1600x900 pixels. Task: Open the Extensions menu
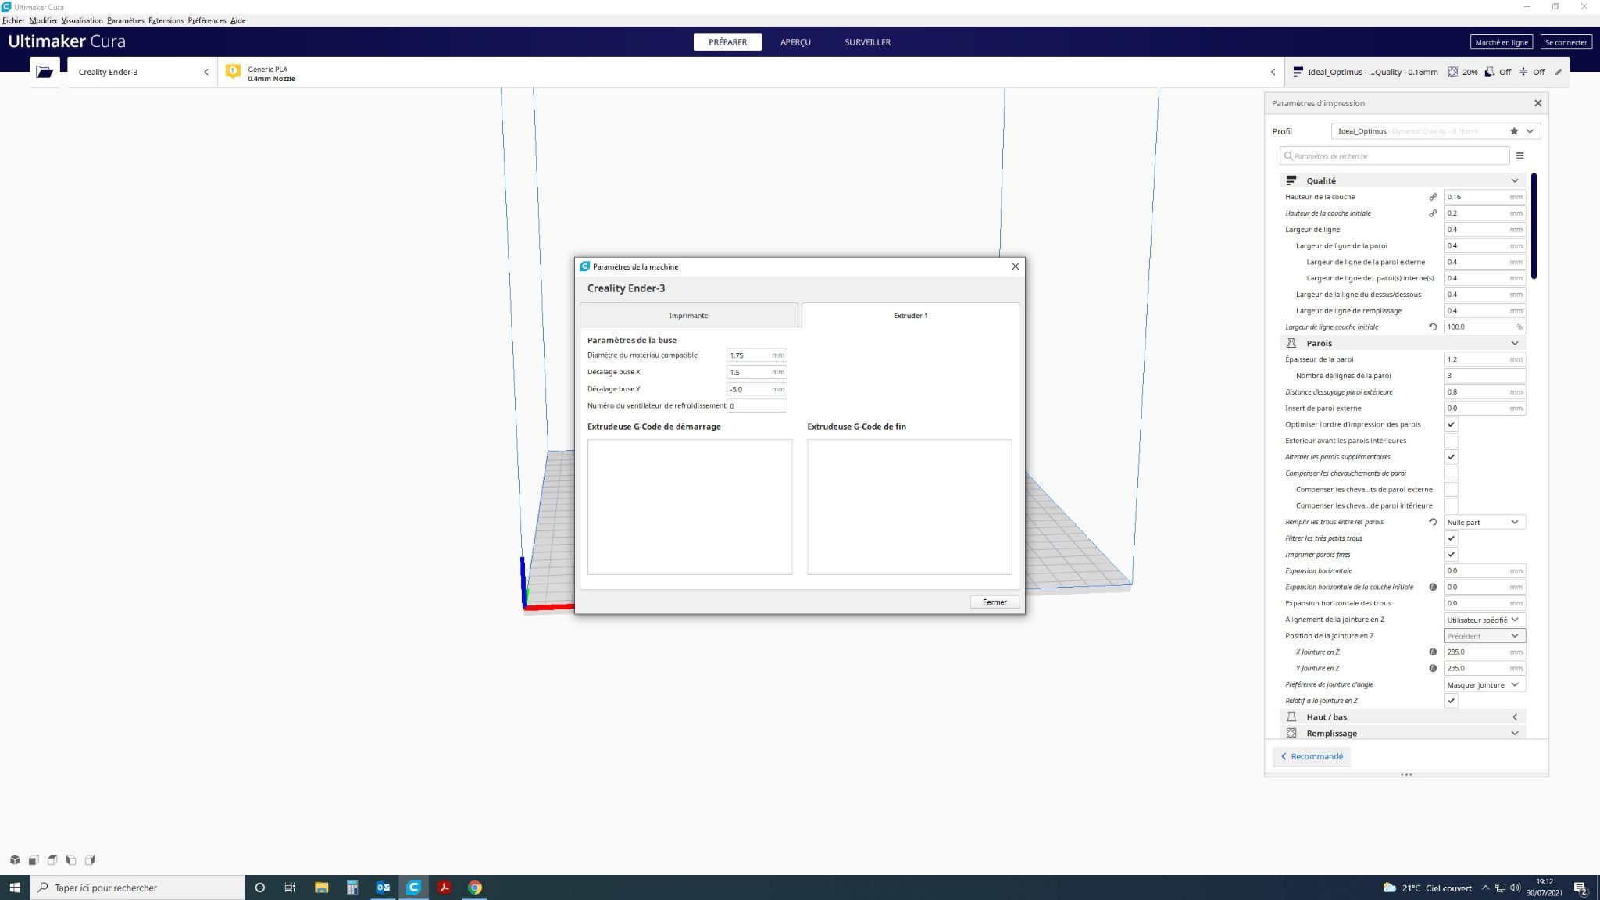166,20
